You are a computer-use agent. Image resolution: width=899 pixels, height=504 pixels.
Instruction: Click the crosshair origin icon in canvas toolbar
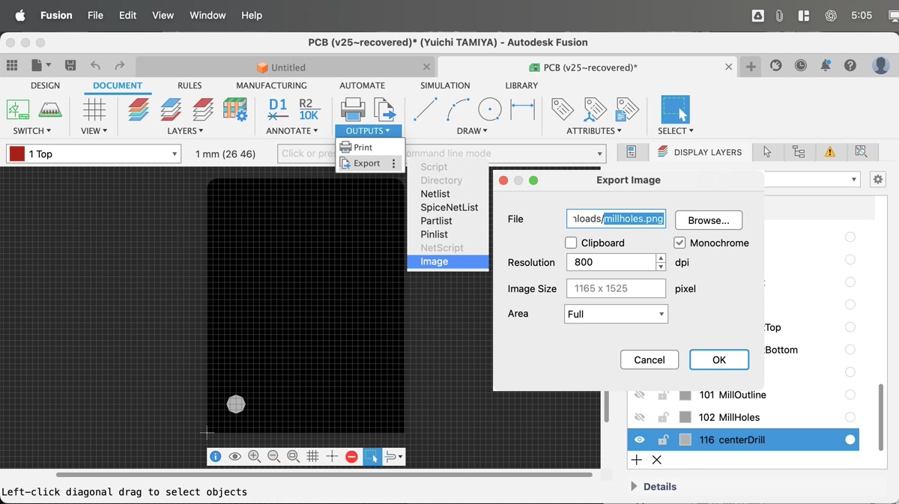pos(332,456)
